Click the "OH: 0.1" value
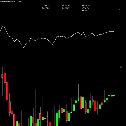 click(86, 8)
